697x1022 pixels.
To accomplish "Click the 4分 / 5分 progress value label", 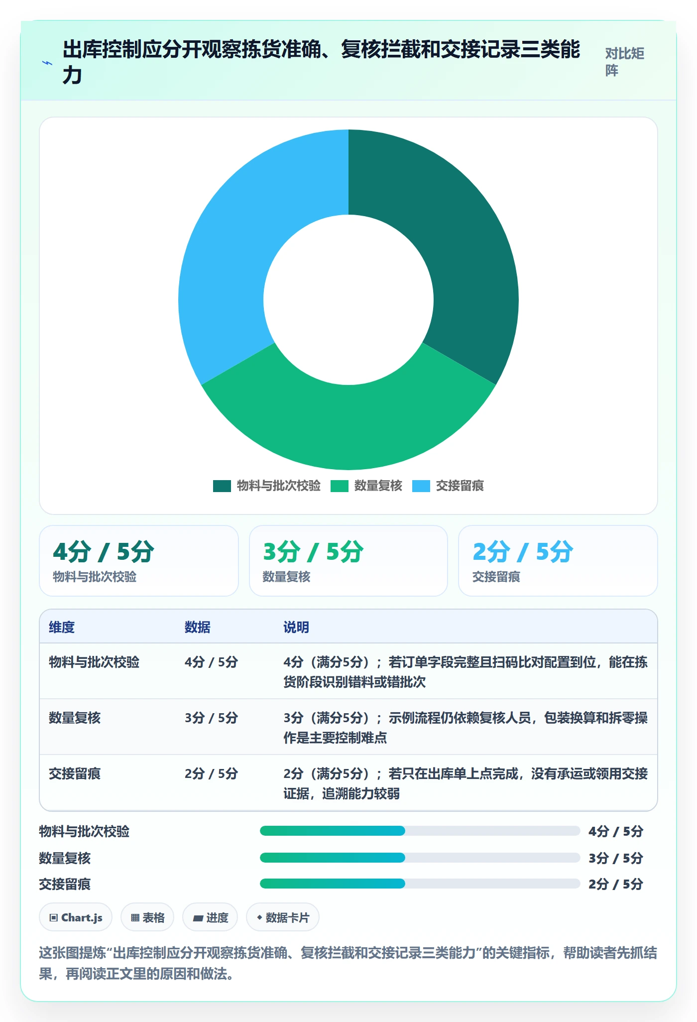I will pyautogui.click(x=616, y=831).
